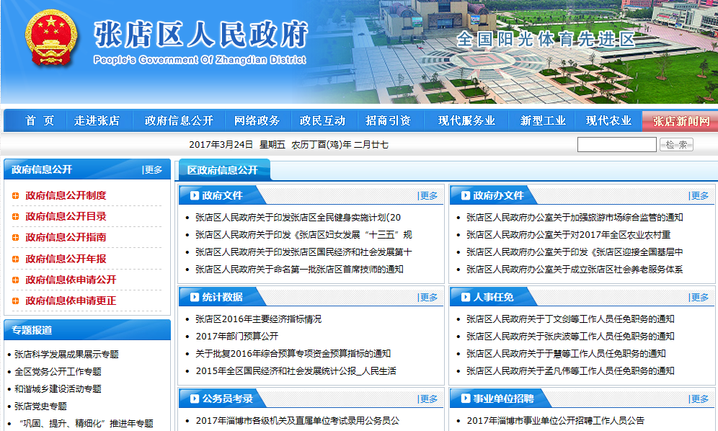The height and width of the screenshot is (431, 718).
Task: Click arrow icon beside 公务员考录 heading
Action: point(194,399)
